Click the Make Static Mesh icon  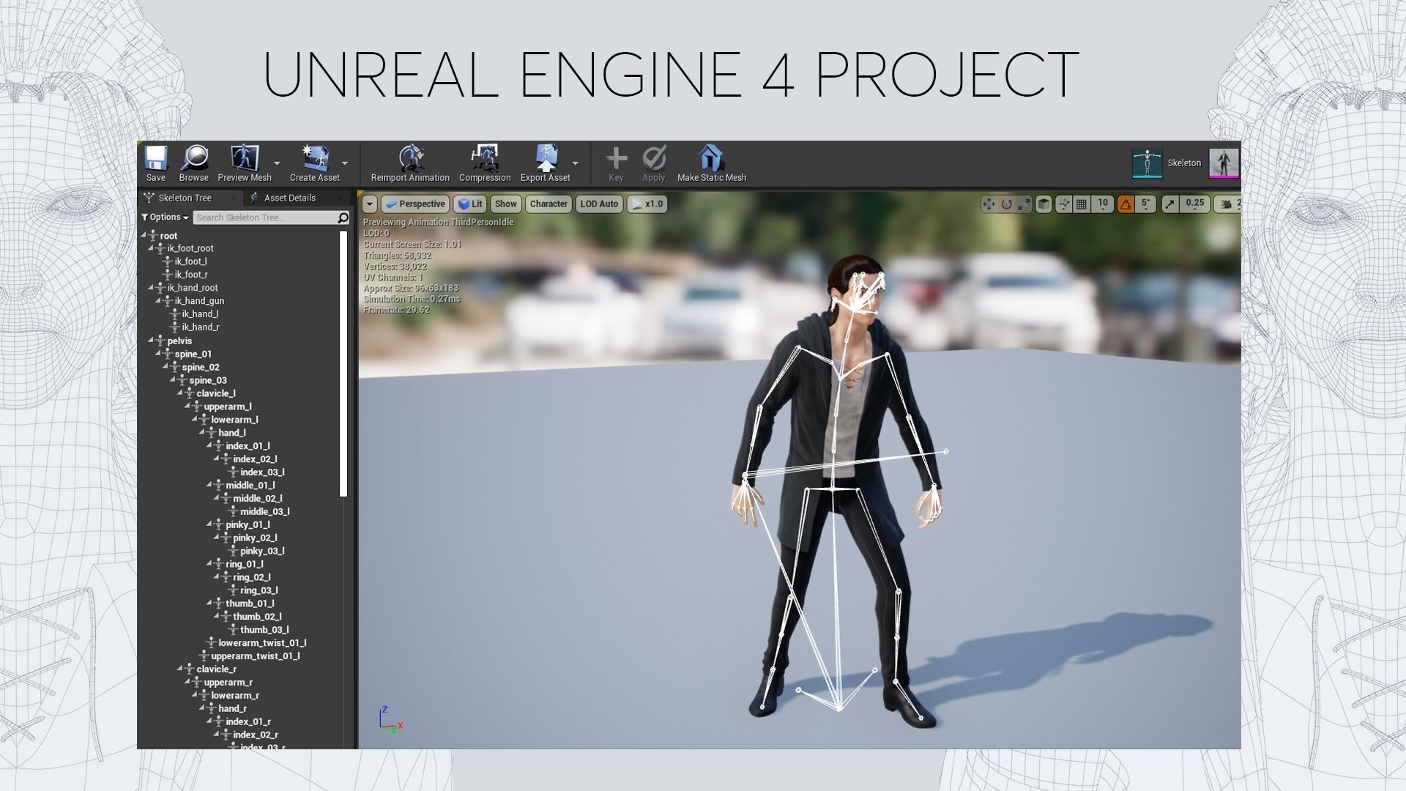pos(711,158)
